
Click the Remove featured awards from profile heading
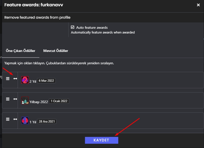tap(37, 17)
